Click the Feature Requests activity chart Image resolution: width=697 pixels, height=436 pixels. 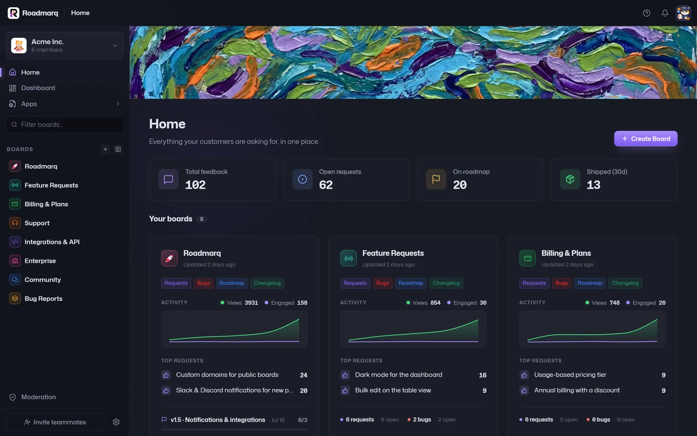pyautogui.click(x=413, y=329)
